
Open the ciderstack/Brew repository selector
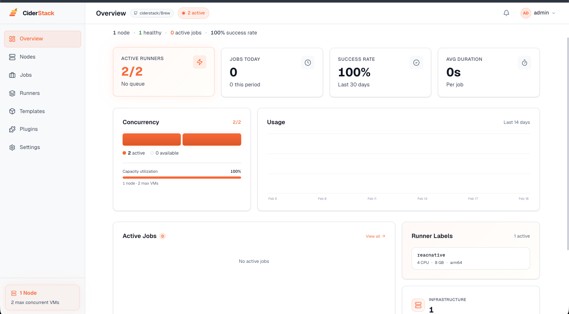point(152,13)
